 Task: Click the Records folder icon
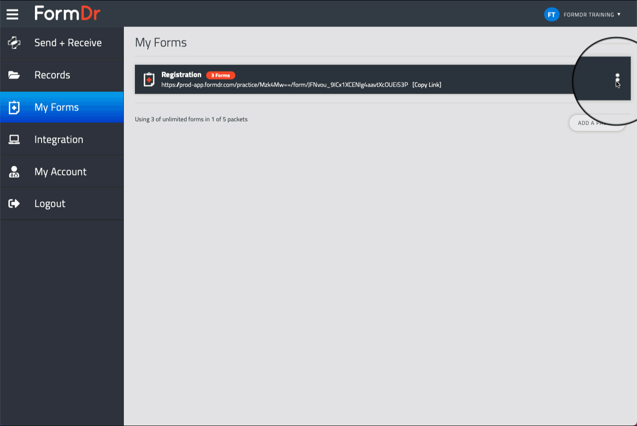[x=14, y=75]
